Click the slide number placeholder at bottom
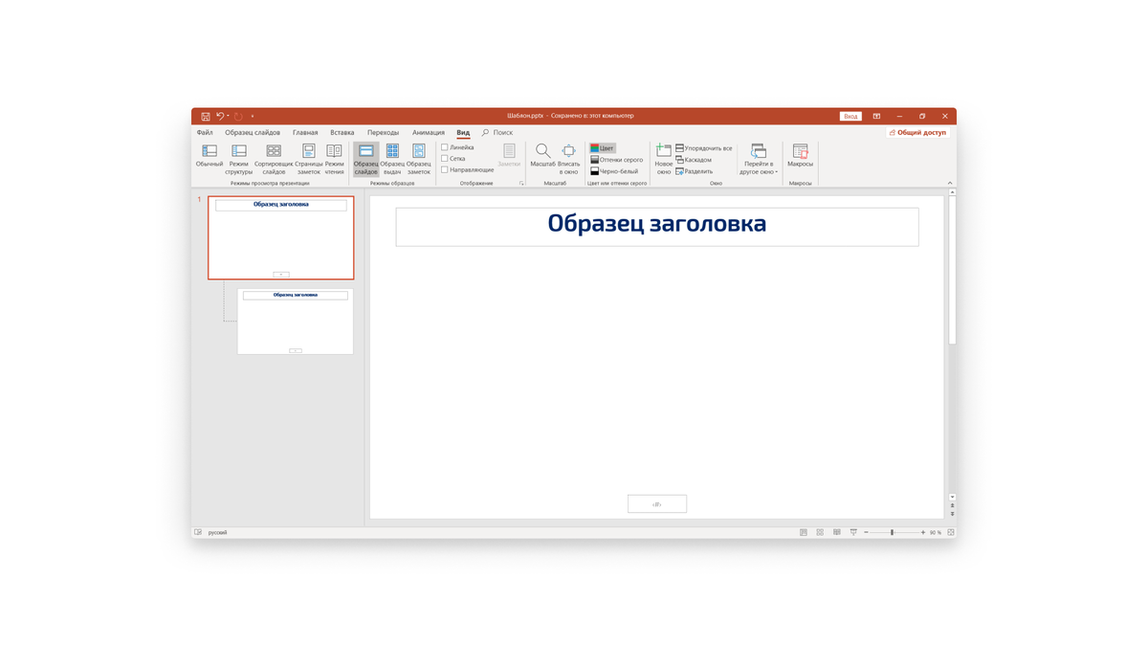The height and width of the screenshot is (646, 1148). [x=657, y=503]
